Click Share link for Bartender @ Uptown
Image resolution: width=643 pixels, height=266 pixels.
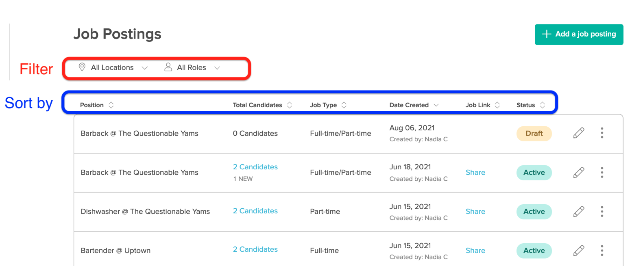[475, 251]
